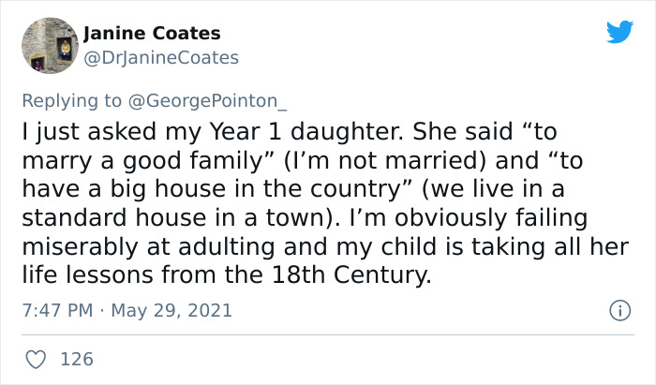Click the Twitter bird logo
Viewport: 656px width, 385px height.
(x=619, y=32)
